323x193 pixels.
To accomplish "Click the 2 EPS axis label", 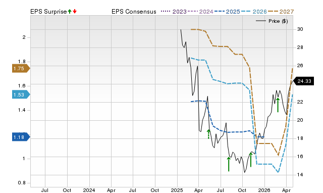I will coord(24,37).
